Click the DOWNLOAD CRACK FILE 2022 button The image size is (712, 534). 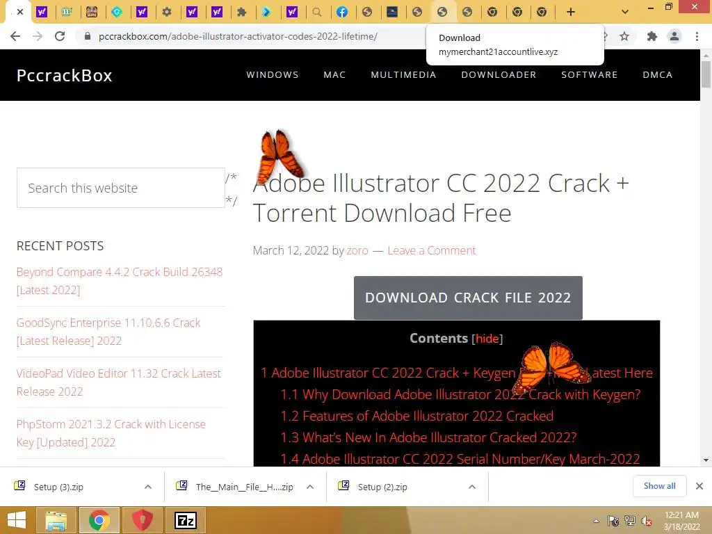click(x=468, y=298)
